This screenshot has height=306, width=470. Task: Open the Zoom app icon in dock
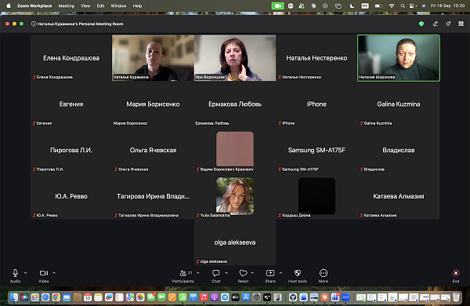pyautogui.click(x=345, y=297)
